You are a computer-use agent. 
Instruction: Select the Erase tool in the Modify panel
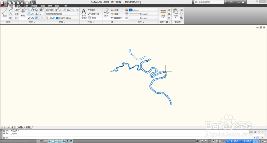click(x=29, y=18)
